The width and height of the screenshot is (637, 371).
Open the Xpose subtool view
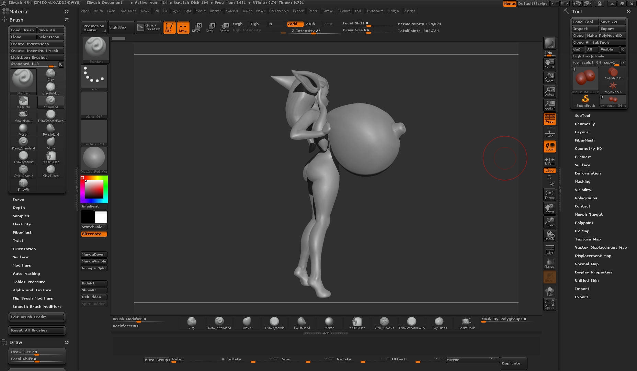click(x=550, y=304)
